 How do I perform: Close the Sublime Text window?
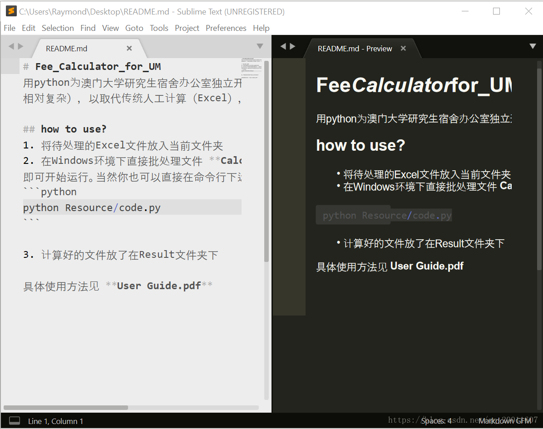coord(528,11)
